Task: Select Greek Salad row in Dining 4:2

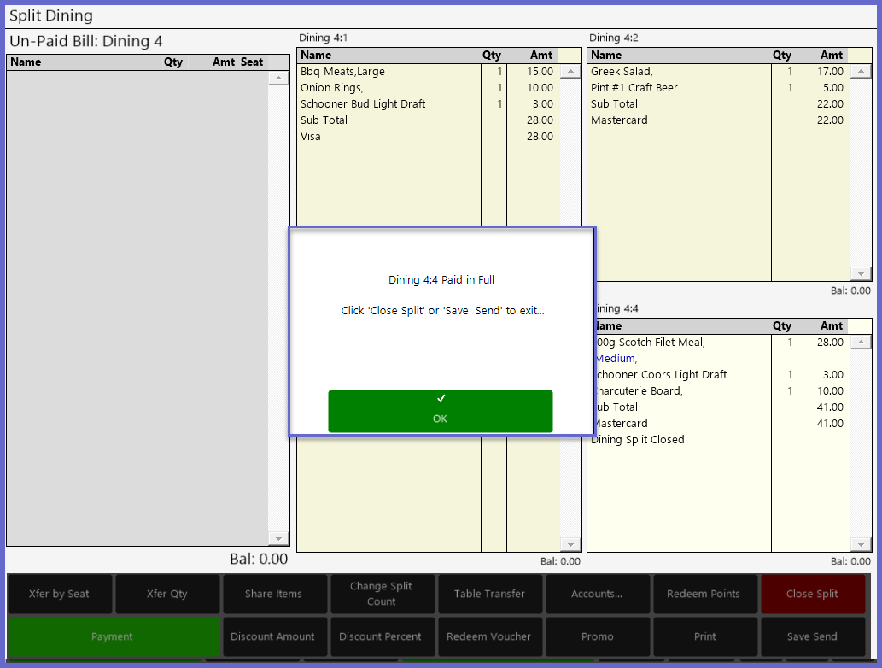Action: click(679, 72)
